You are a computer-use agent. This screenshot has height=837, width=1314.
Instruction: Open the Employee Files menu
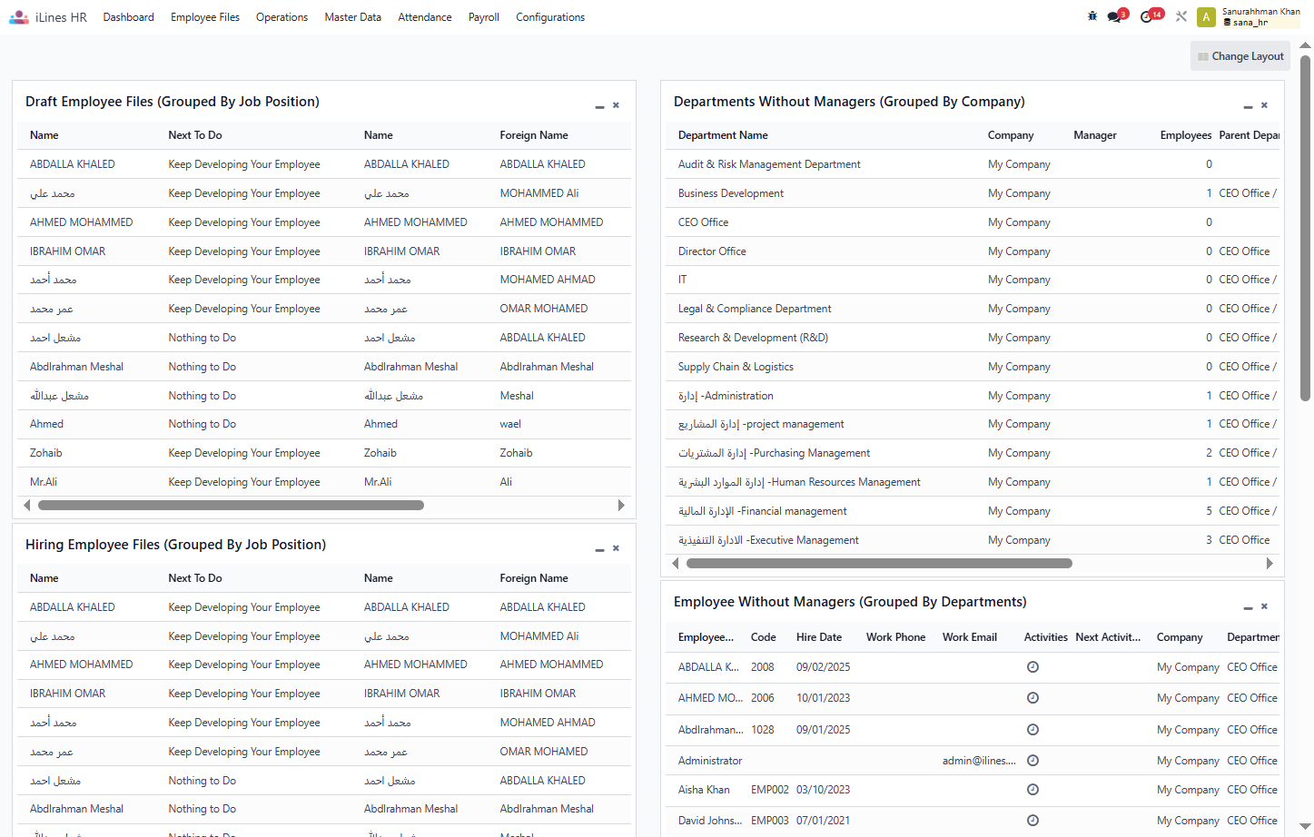tap(205, 17)
